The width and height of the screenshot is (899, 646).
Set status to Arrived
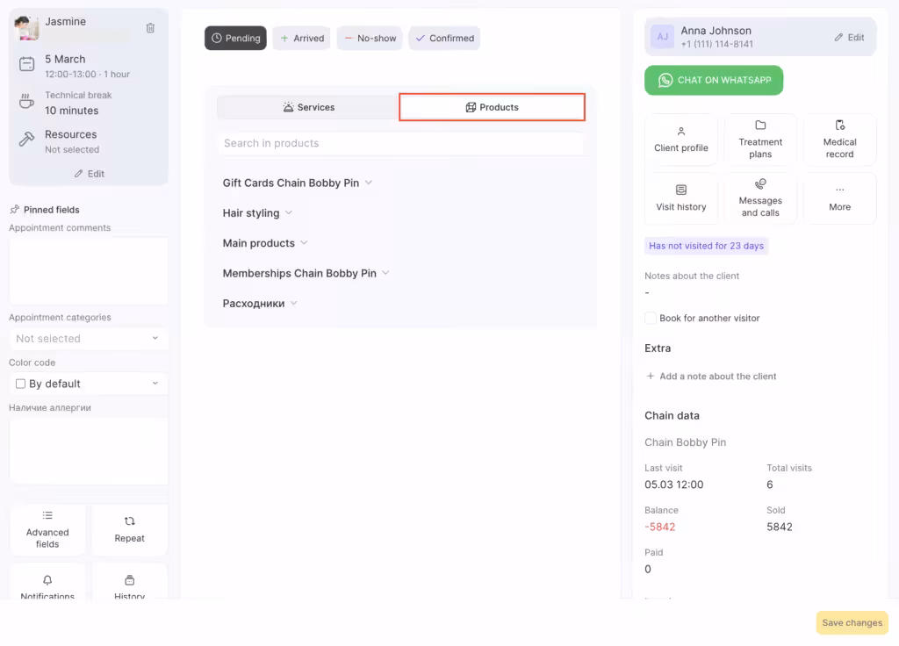302,39
